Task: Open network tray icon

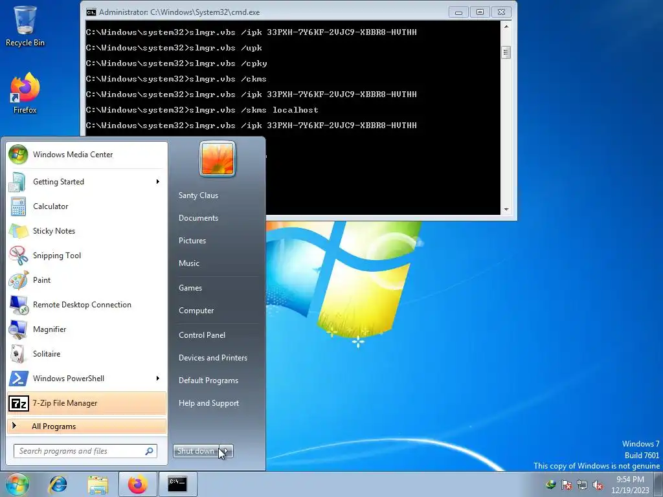Action: [582, 485]
